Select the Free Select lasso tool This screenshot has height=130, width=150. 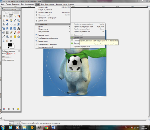[11, 16]
